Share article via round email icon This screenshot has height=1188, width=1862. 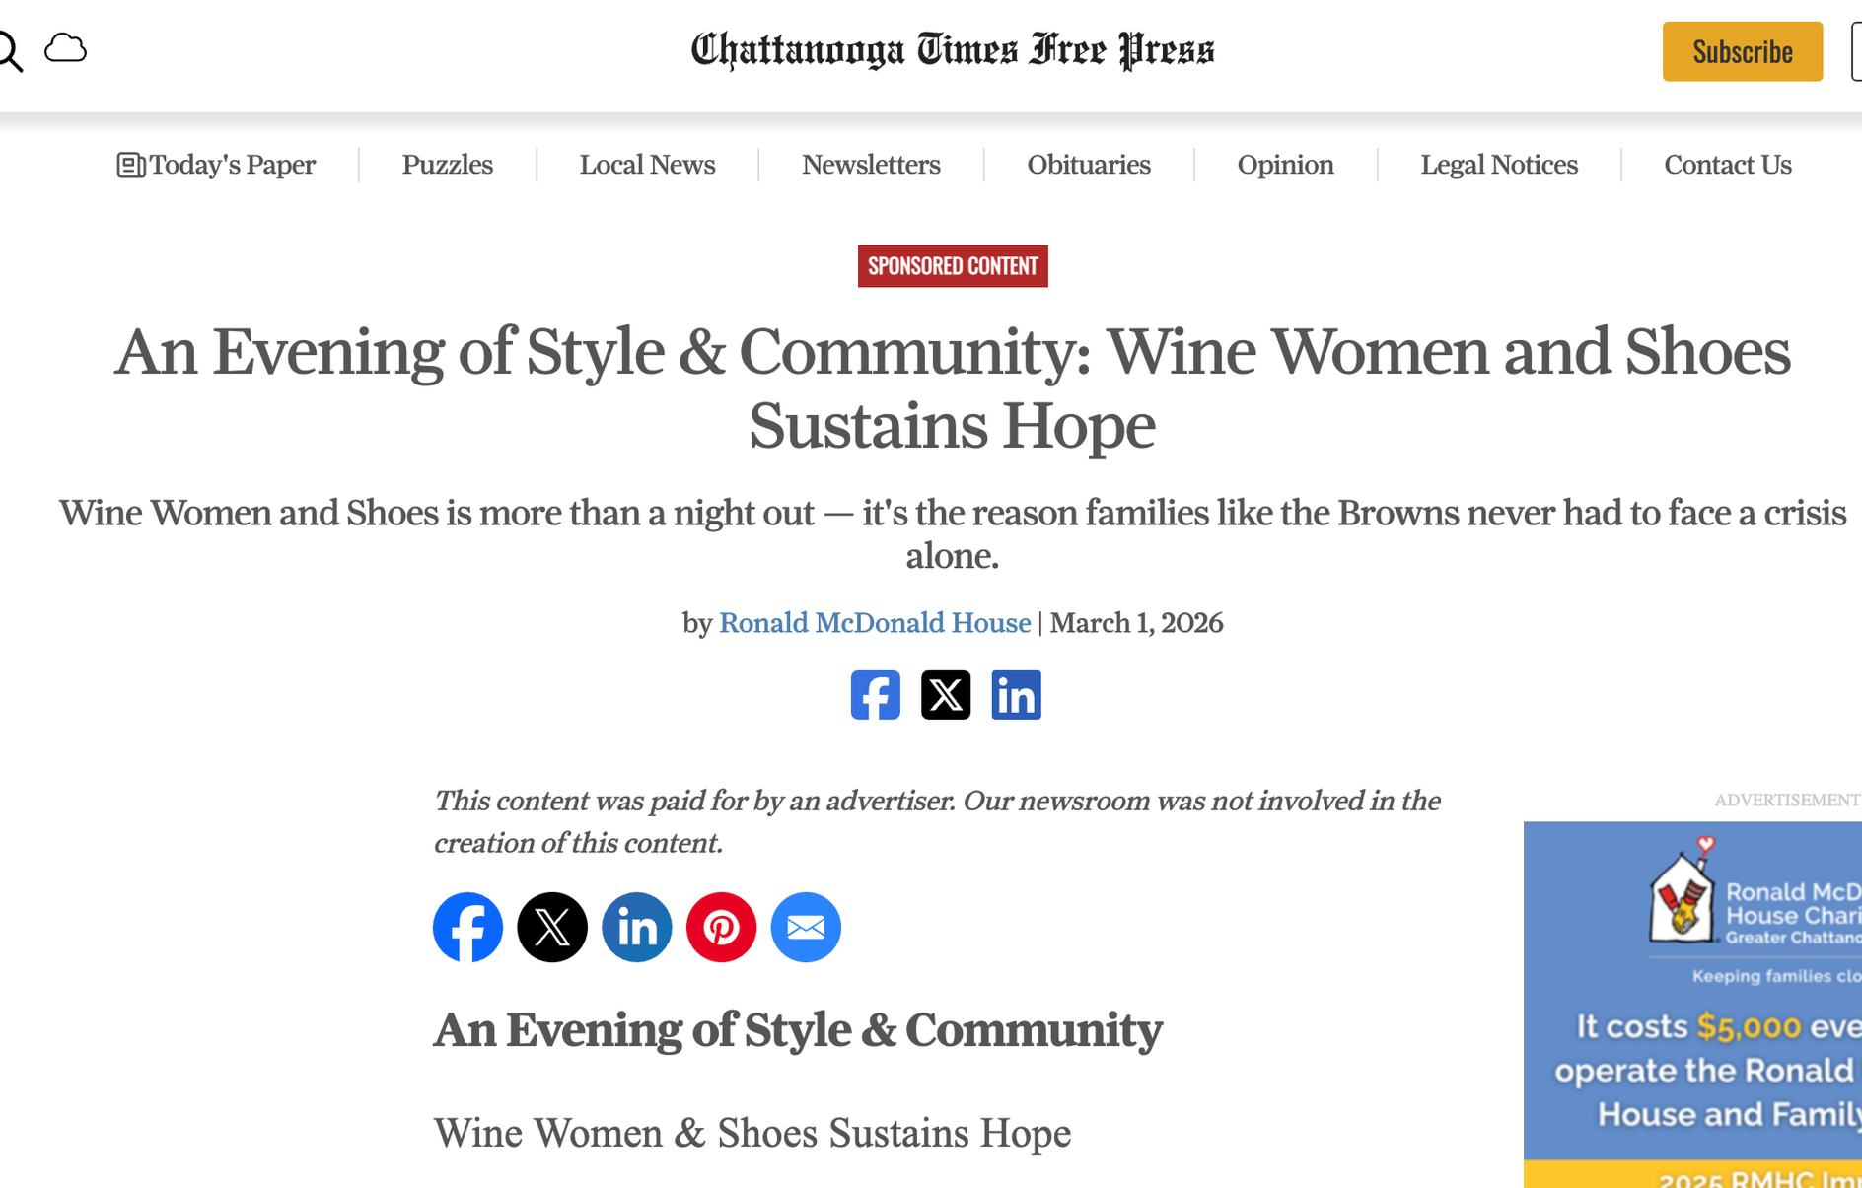coord(806,927)
